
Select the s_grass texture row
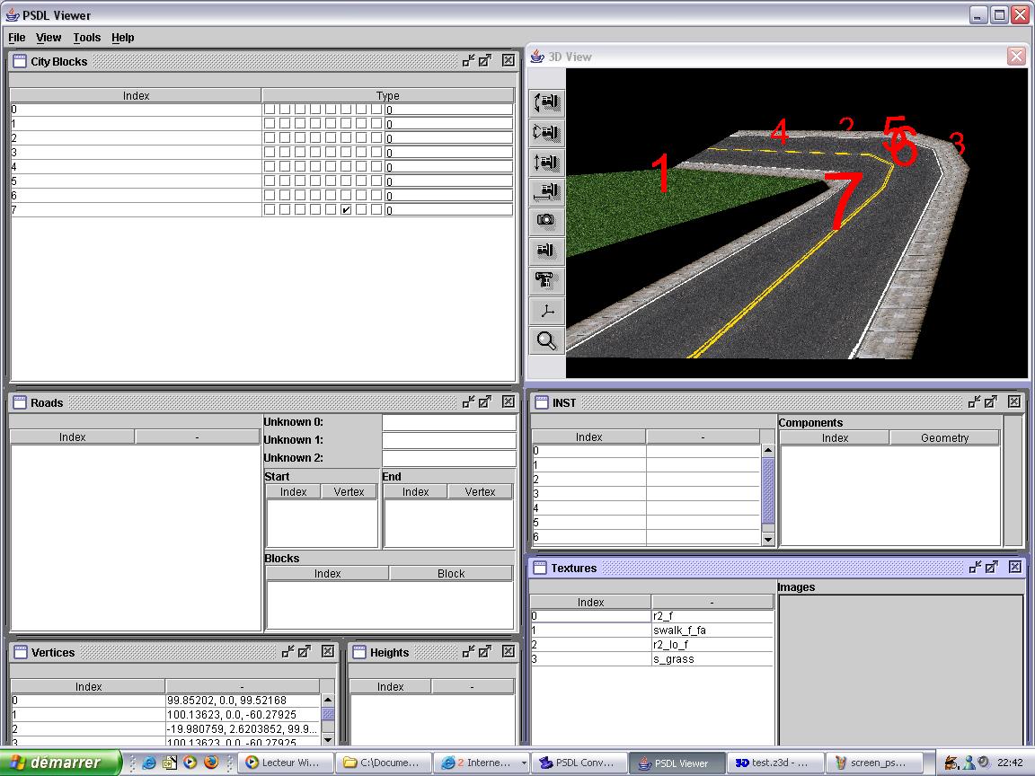click(674, 659)
